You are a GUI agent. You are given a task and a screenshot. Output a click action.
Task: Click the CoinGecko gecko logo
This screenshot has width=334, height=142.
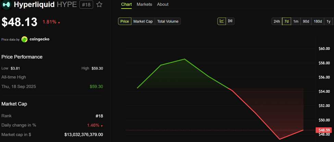point(25,39)
